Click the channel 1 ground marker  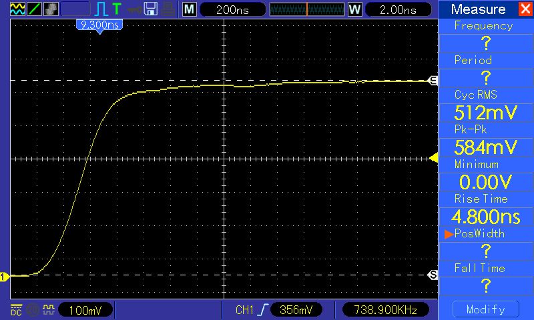click(x=5, y=277)
